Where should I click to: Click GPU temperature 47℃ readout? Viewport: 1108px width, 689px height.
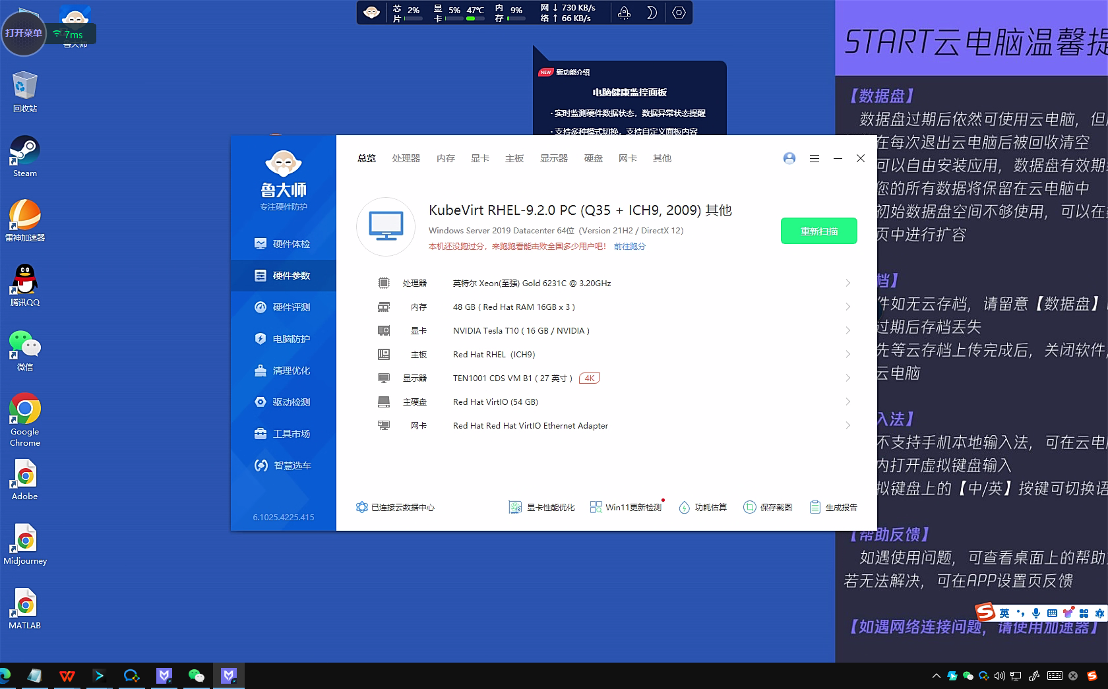(476, 10)
